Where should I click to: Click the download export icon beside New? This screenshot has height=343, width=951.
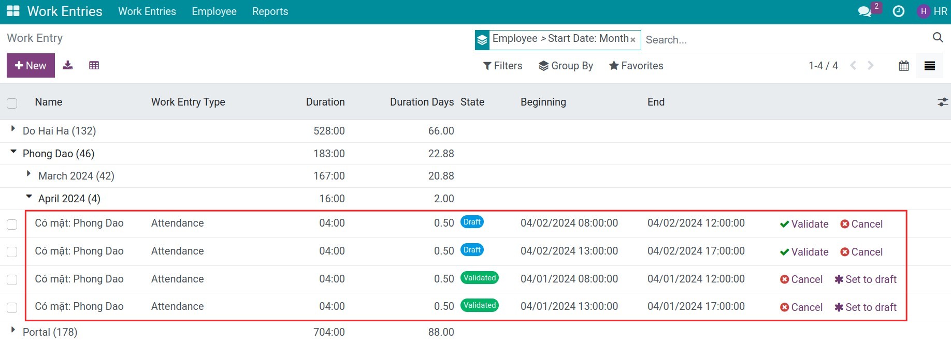pos(68,65)
